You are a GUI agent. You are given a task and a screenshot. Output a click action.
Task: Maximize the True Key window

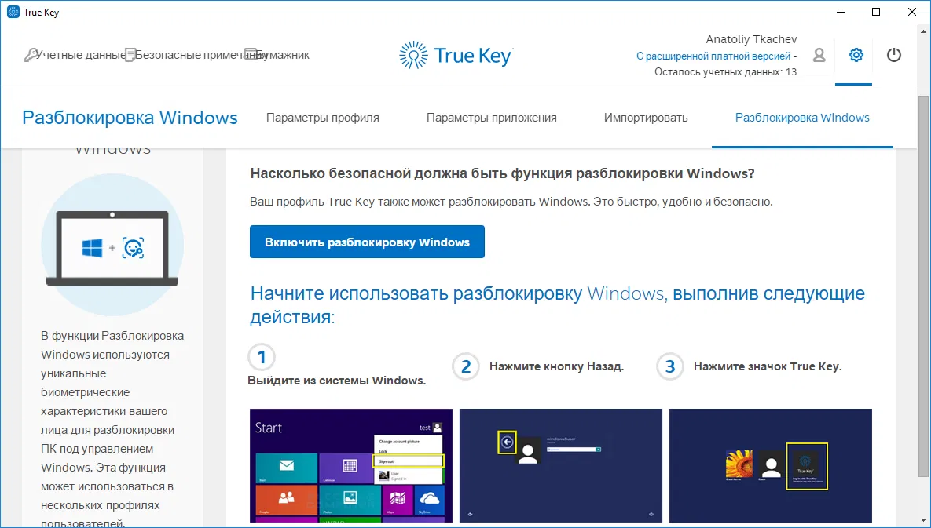pos(876,12)
